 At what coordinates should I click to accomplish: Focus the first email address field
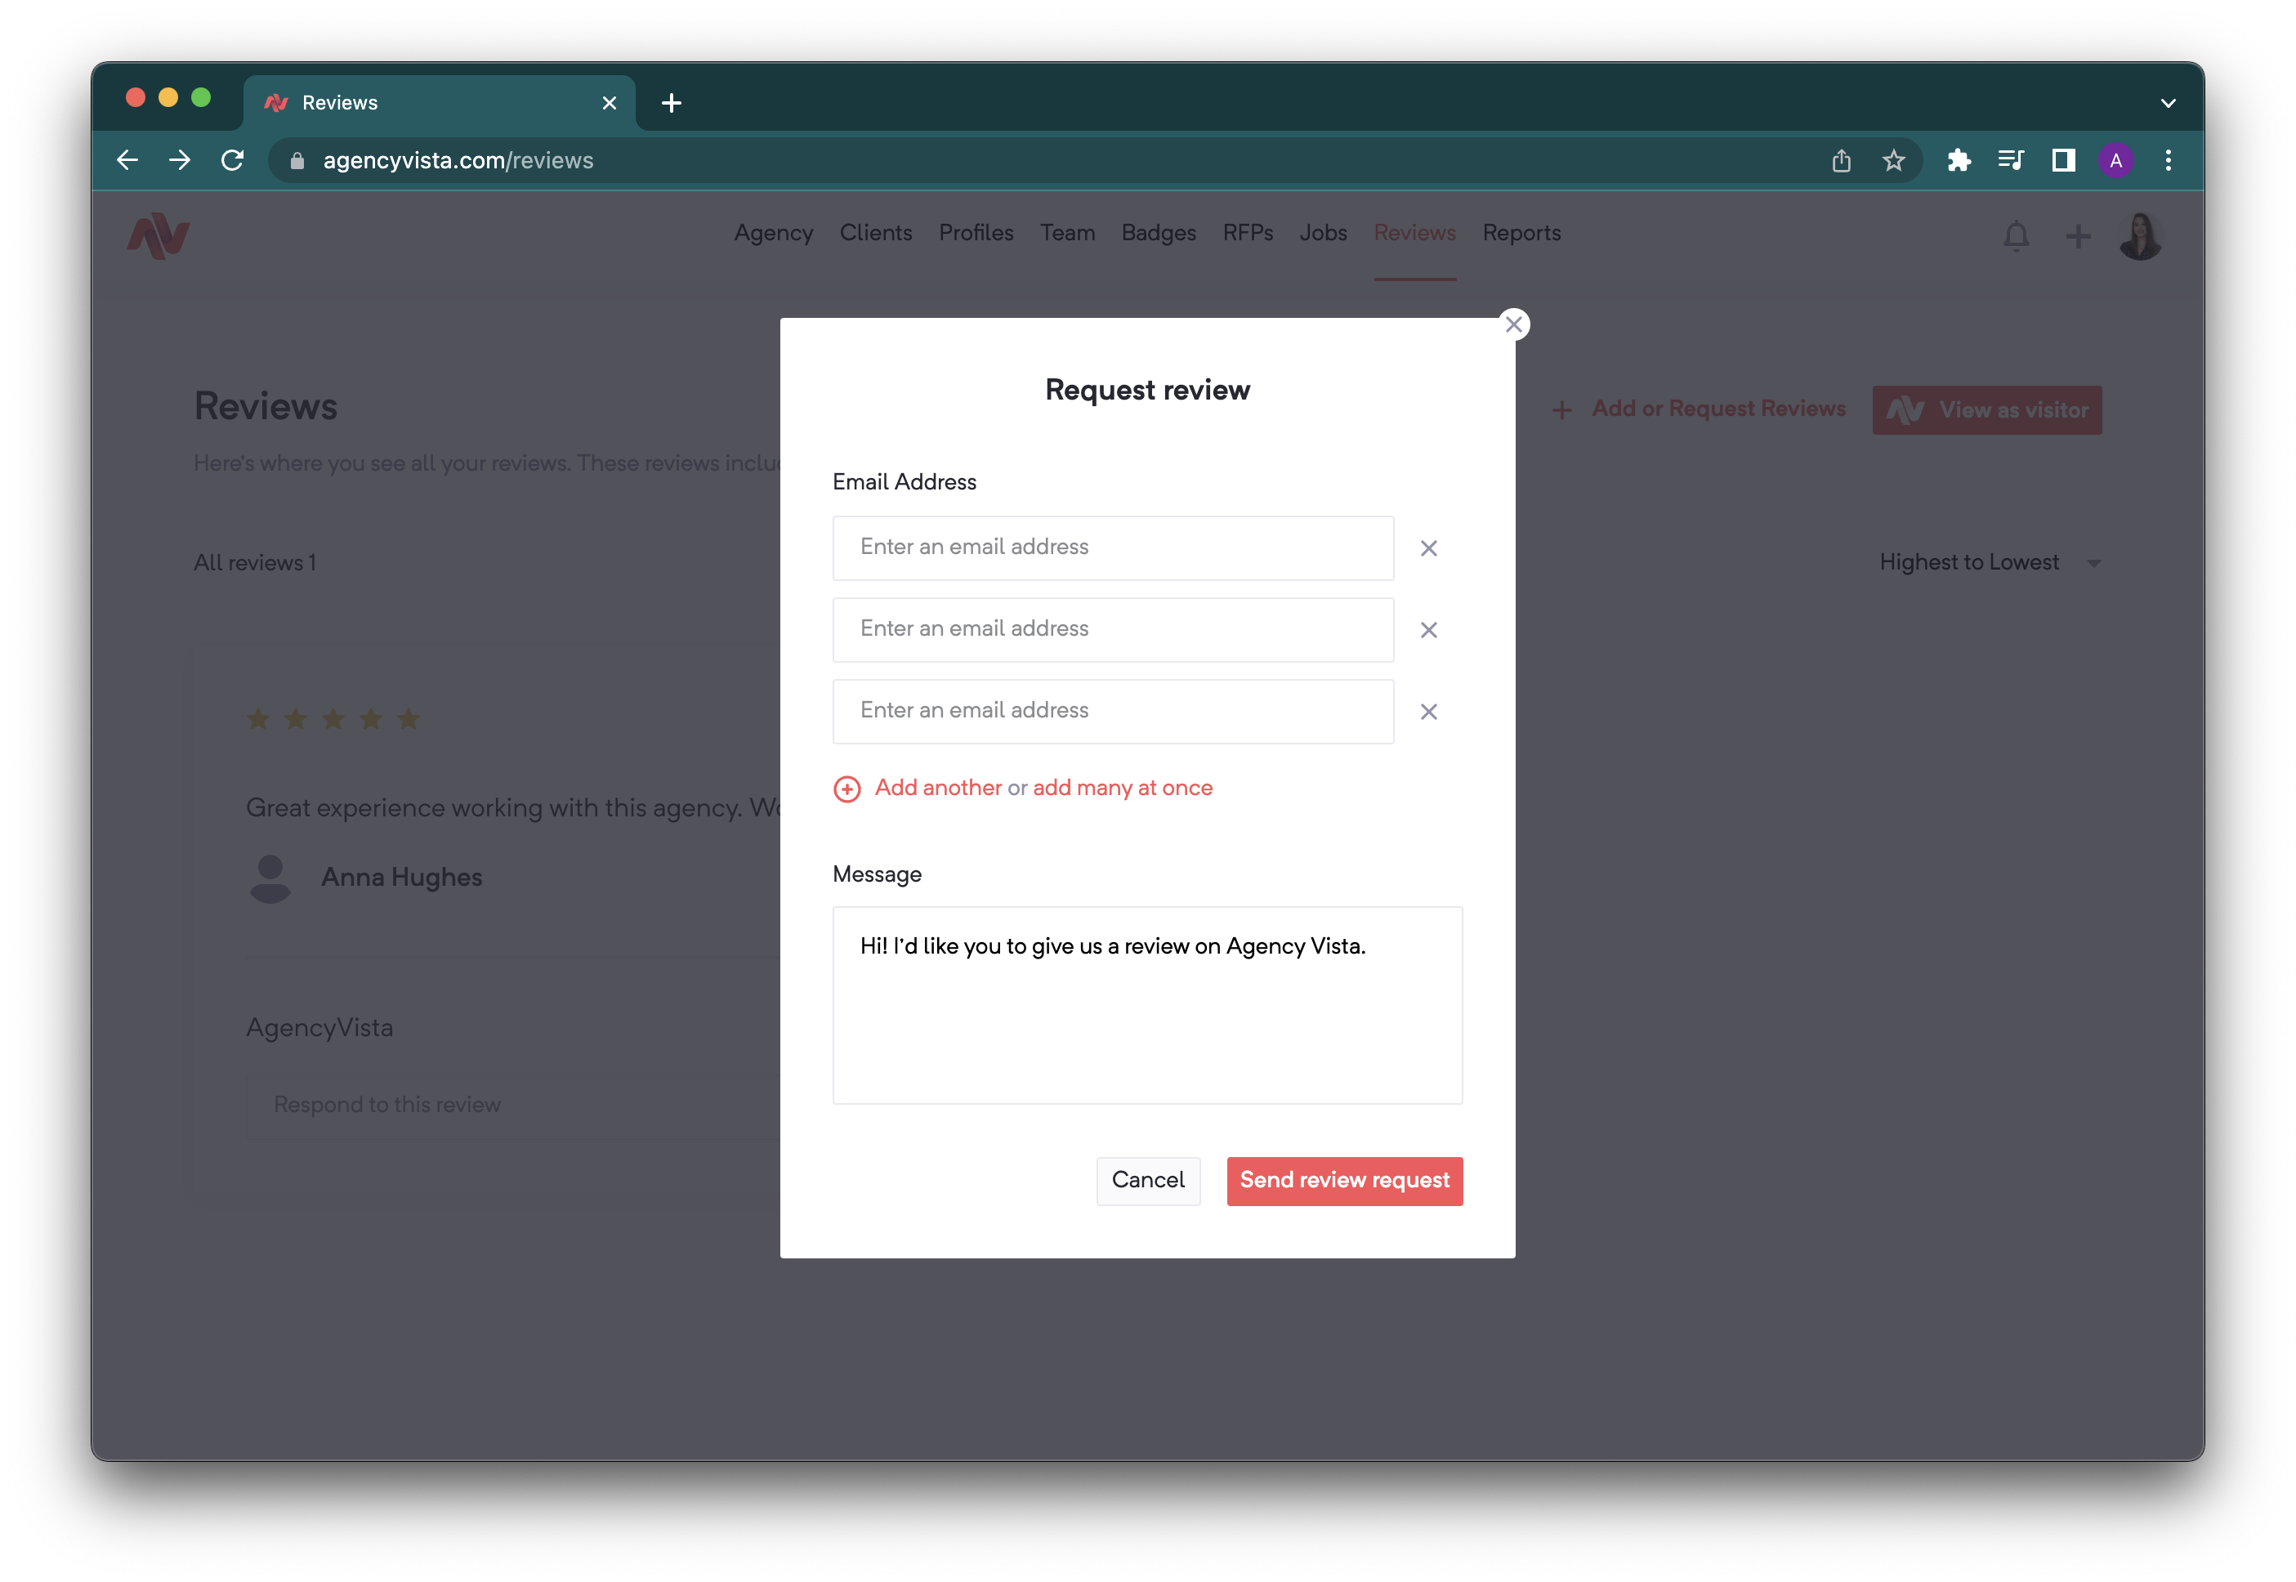[1112, 547]
